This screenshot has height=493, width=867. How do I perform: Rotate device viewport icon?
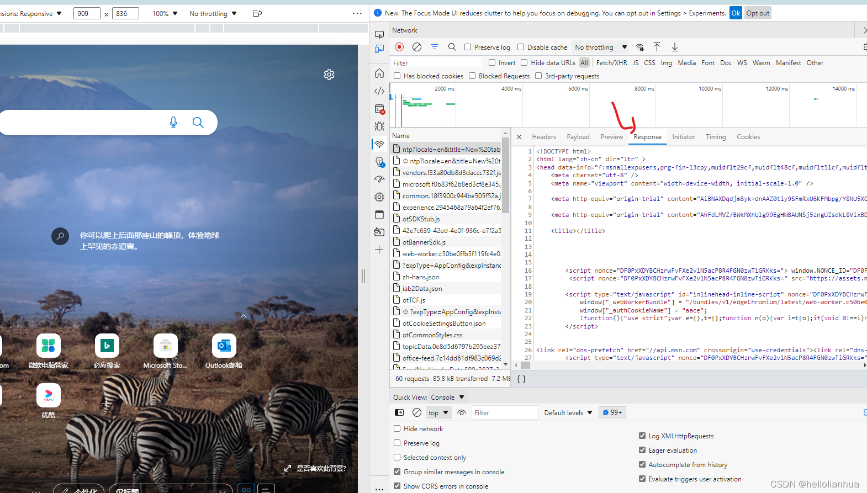(257, 13)
